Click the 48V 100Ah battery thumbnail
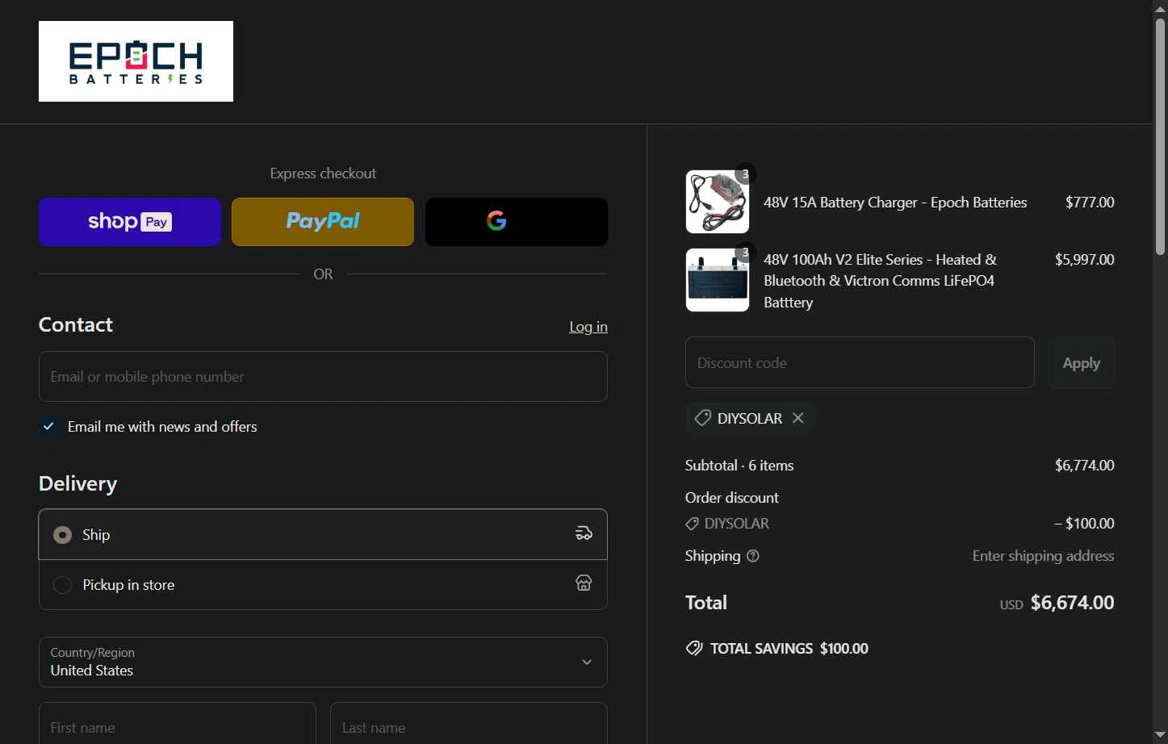The width and height of the screenshot is (1168, 744). pyautogui.click(x=718, y=280)
